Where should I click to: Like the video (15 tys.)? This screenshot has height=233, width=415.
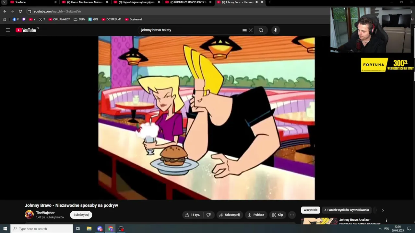[193, 215]
